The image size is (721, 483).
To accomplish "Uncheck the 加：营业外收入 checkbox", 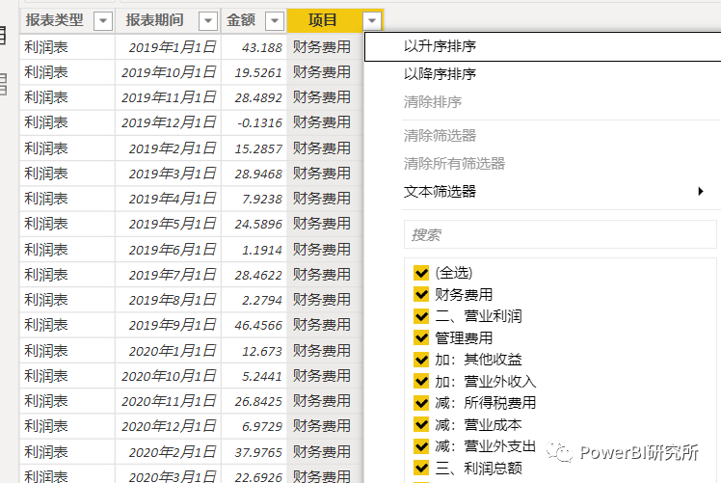I will [421, 382].
